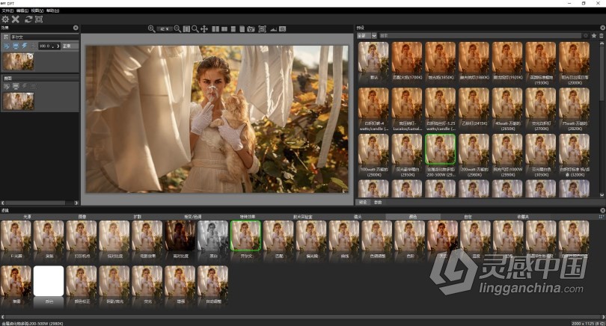The width and height of the screenshot is (606, 326).
Task: Select the plain magnifier zoom tool
Action: pos(195,29)
